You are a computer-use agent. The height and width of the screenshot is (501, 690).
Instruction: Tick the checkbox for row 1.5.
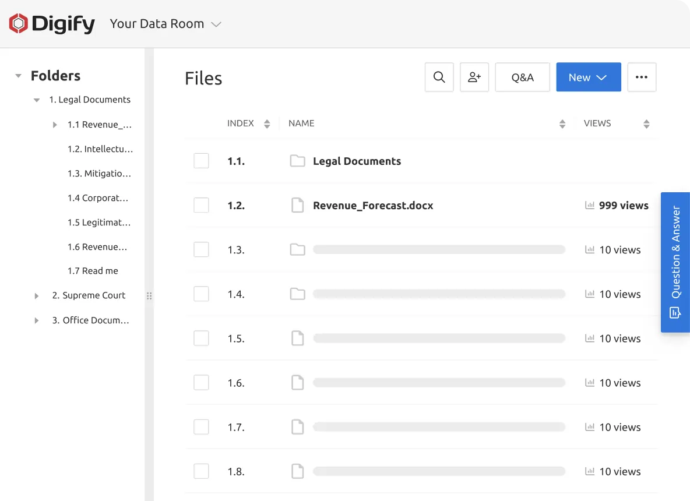(201, 338)
